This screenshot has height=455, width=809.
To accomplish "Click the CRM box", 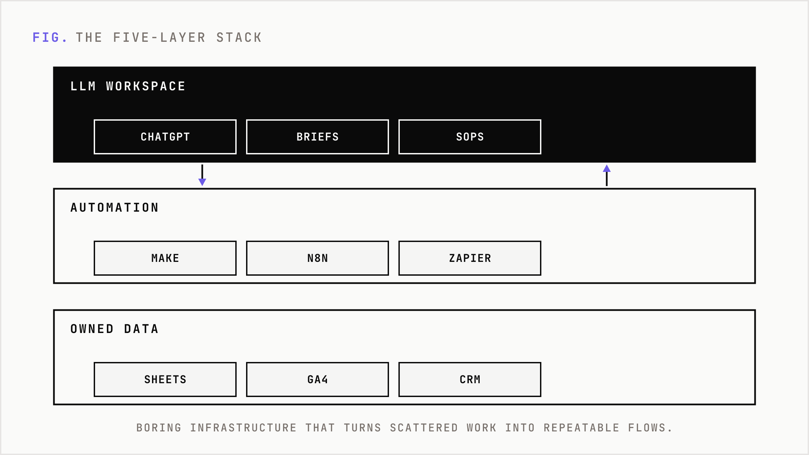I will (470, 380).
